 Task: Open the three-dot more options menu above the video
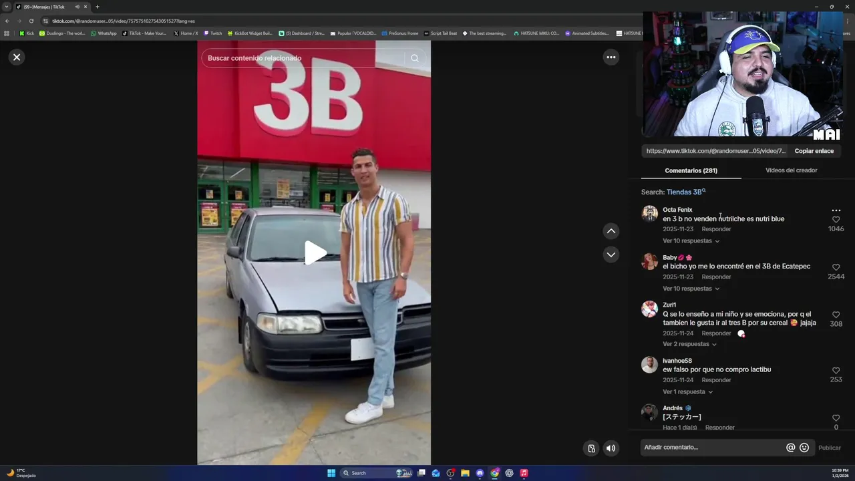pos(611,57)
